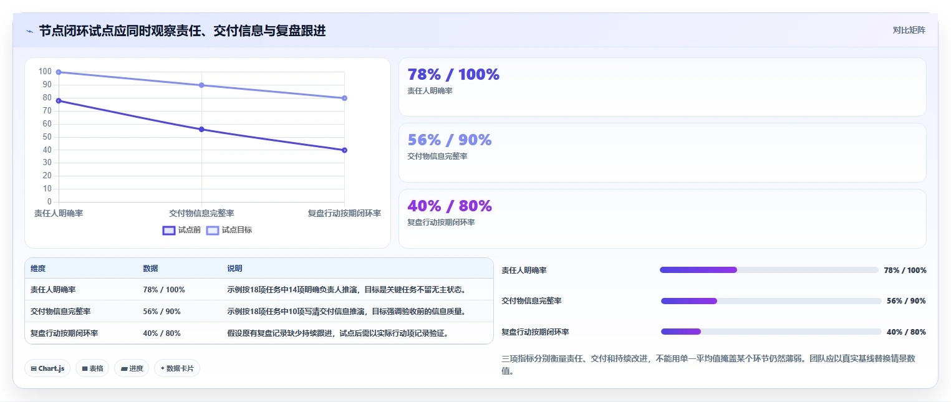Click the 复盘行动按期闭环率 progress bar
The height and width of the screenshot is (402, 951).
tap(771, 332)
